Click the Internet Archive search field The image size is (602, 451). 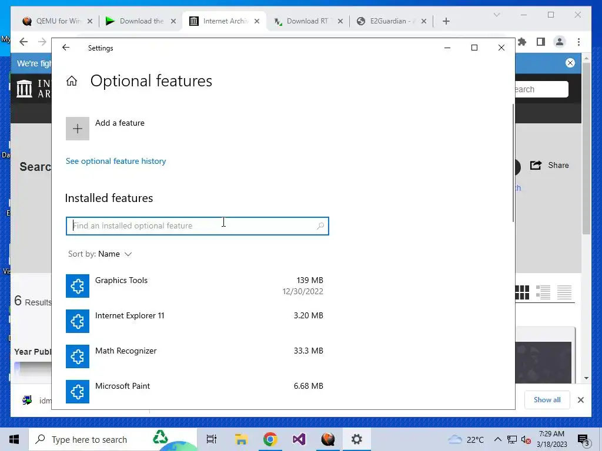[x=541, y=89]
